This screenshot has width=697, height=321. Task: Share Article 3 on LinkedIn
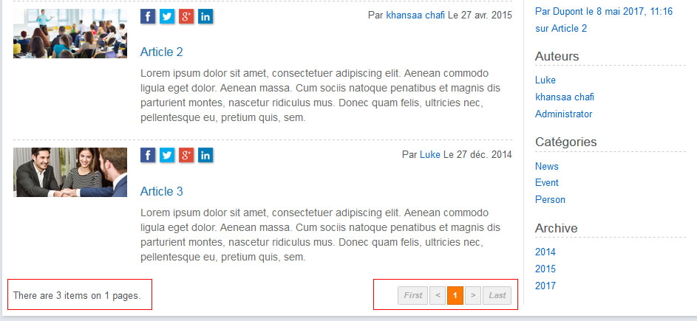tap(205, 156)
